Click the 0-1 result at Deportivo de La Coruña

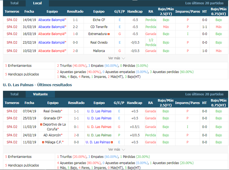coord(77,127)
